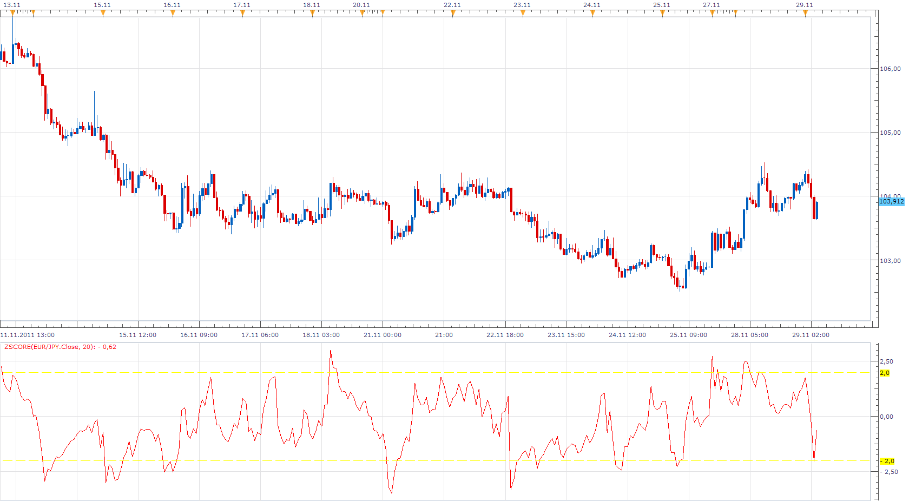
Task: Click the orange marker under 18.11
Action: [x=312, y=13]
